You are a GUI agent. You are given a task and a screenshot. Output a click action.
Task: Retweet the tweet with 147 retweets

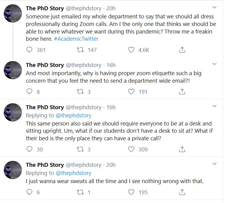coord(81,50)
